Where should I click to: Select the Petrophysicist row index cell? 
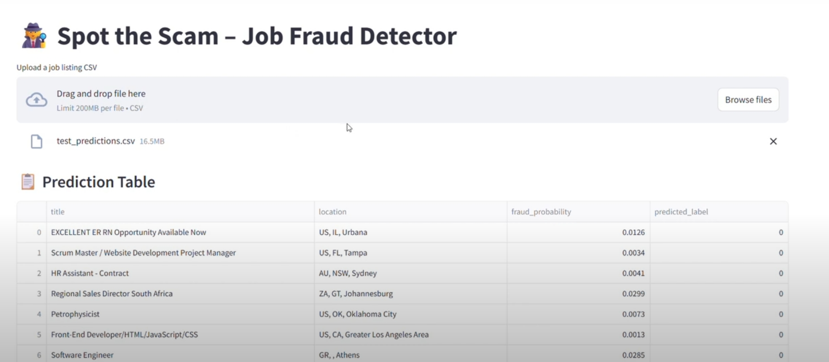pyautogui.click(x=39, y=314)
